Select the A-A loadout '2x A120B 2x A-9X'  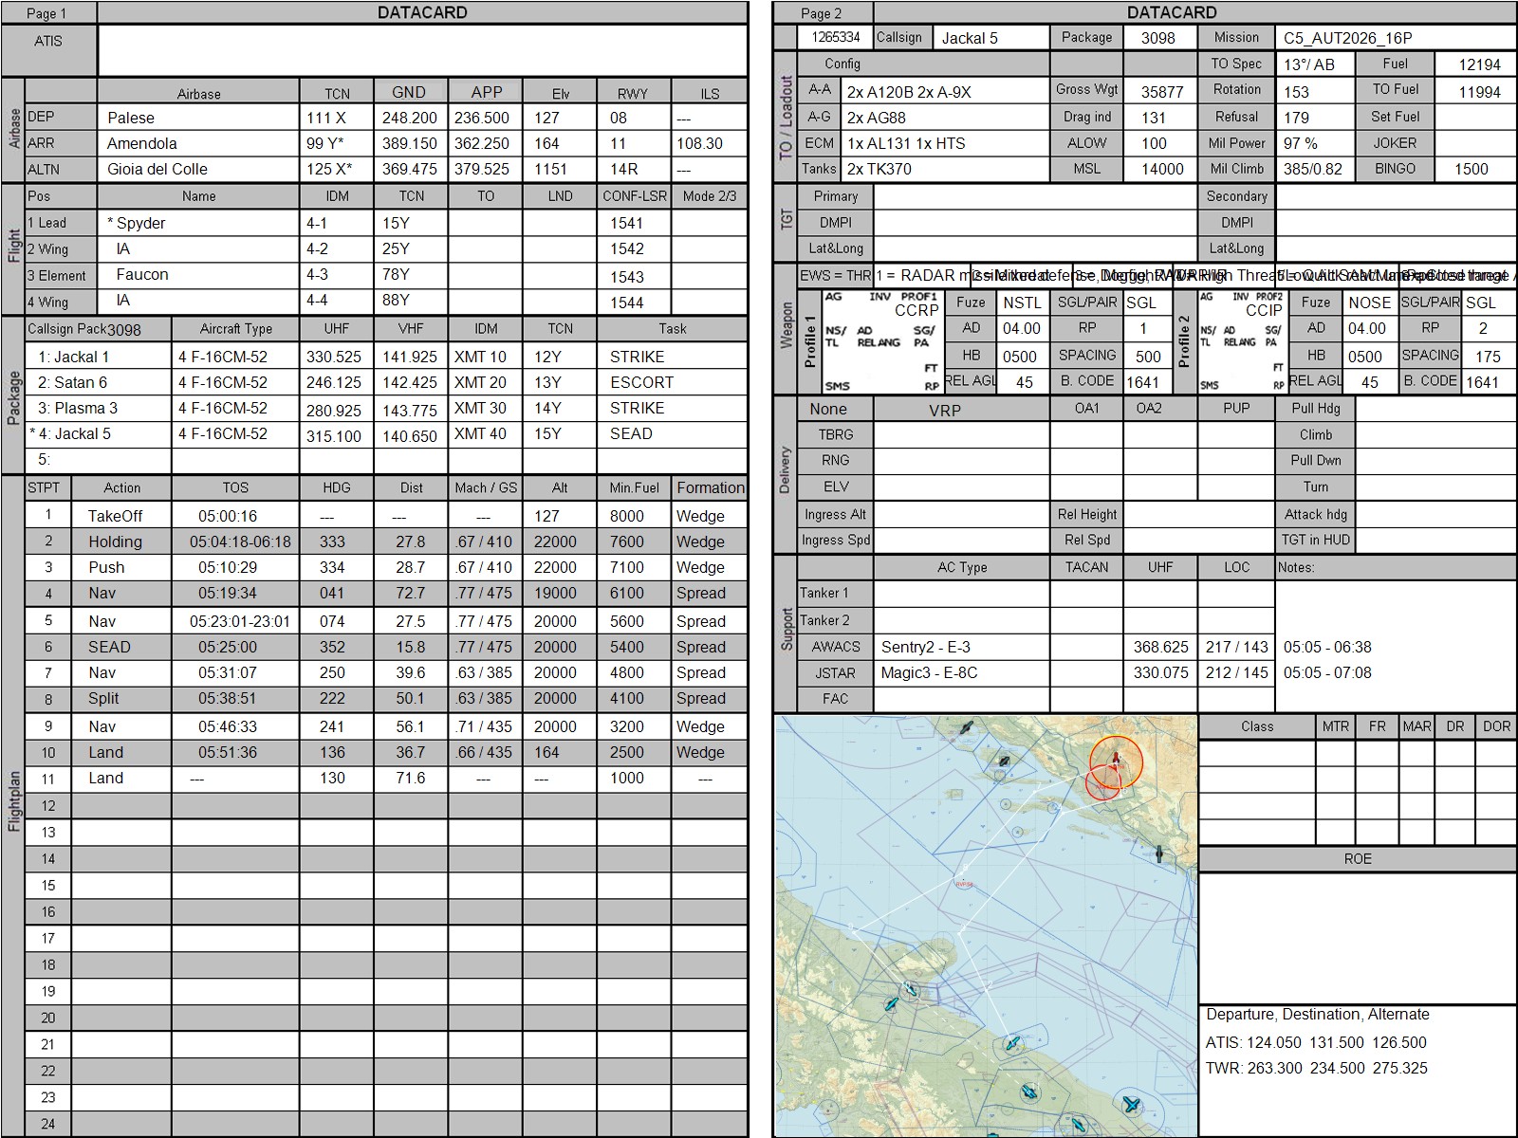point(945,92)
